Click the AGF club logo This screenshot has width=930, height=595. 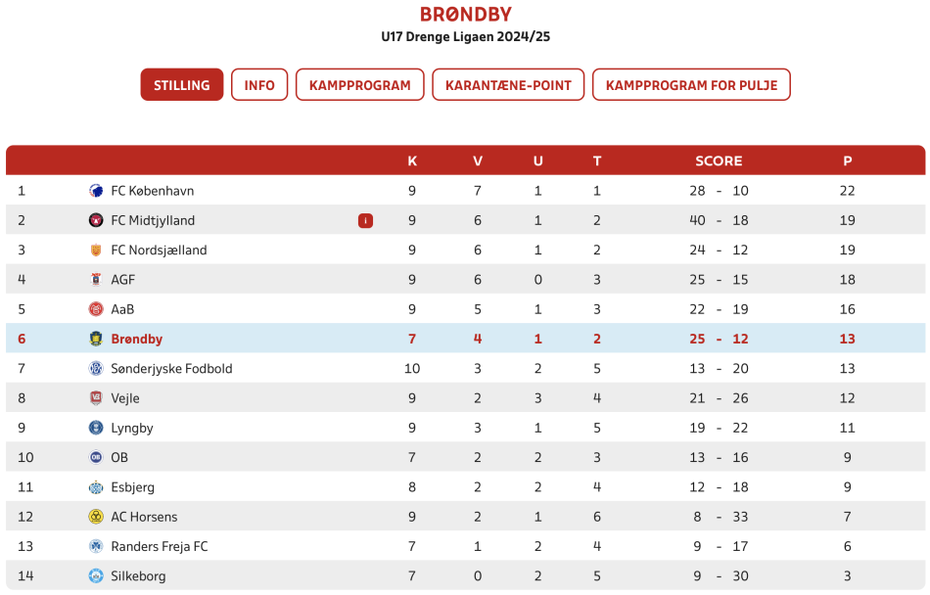point(96,280)
